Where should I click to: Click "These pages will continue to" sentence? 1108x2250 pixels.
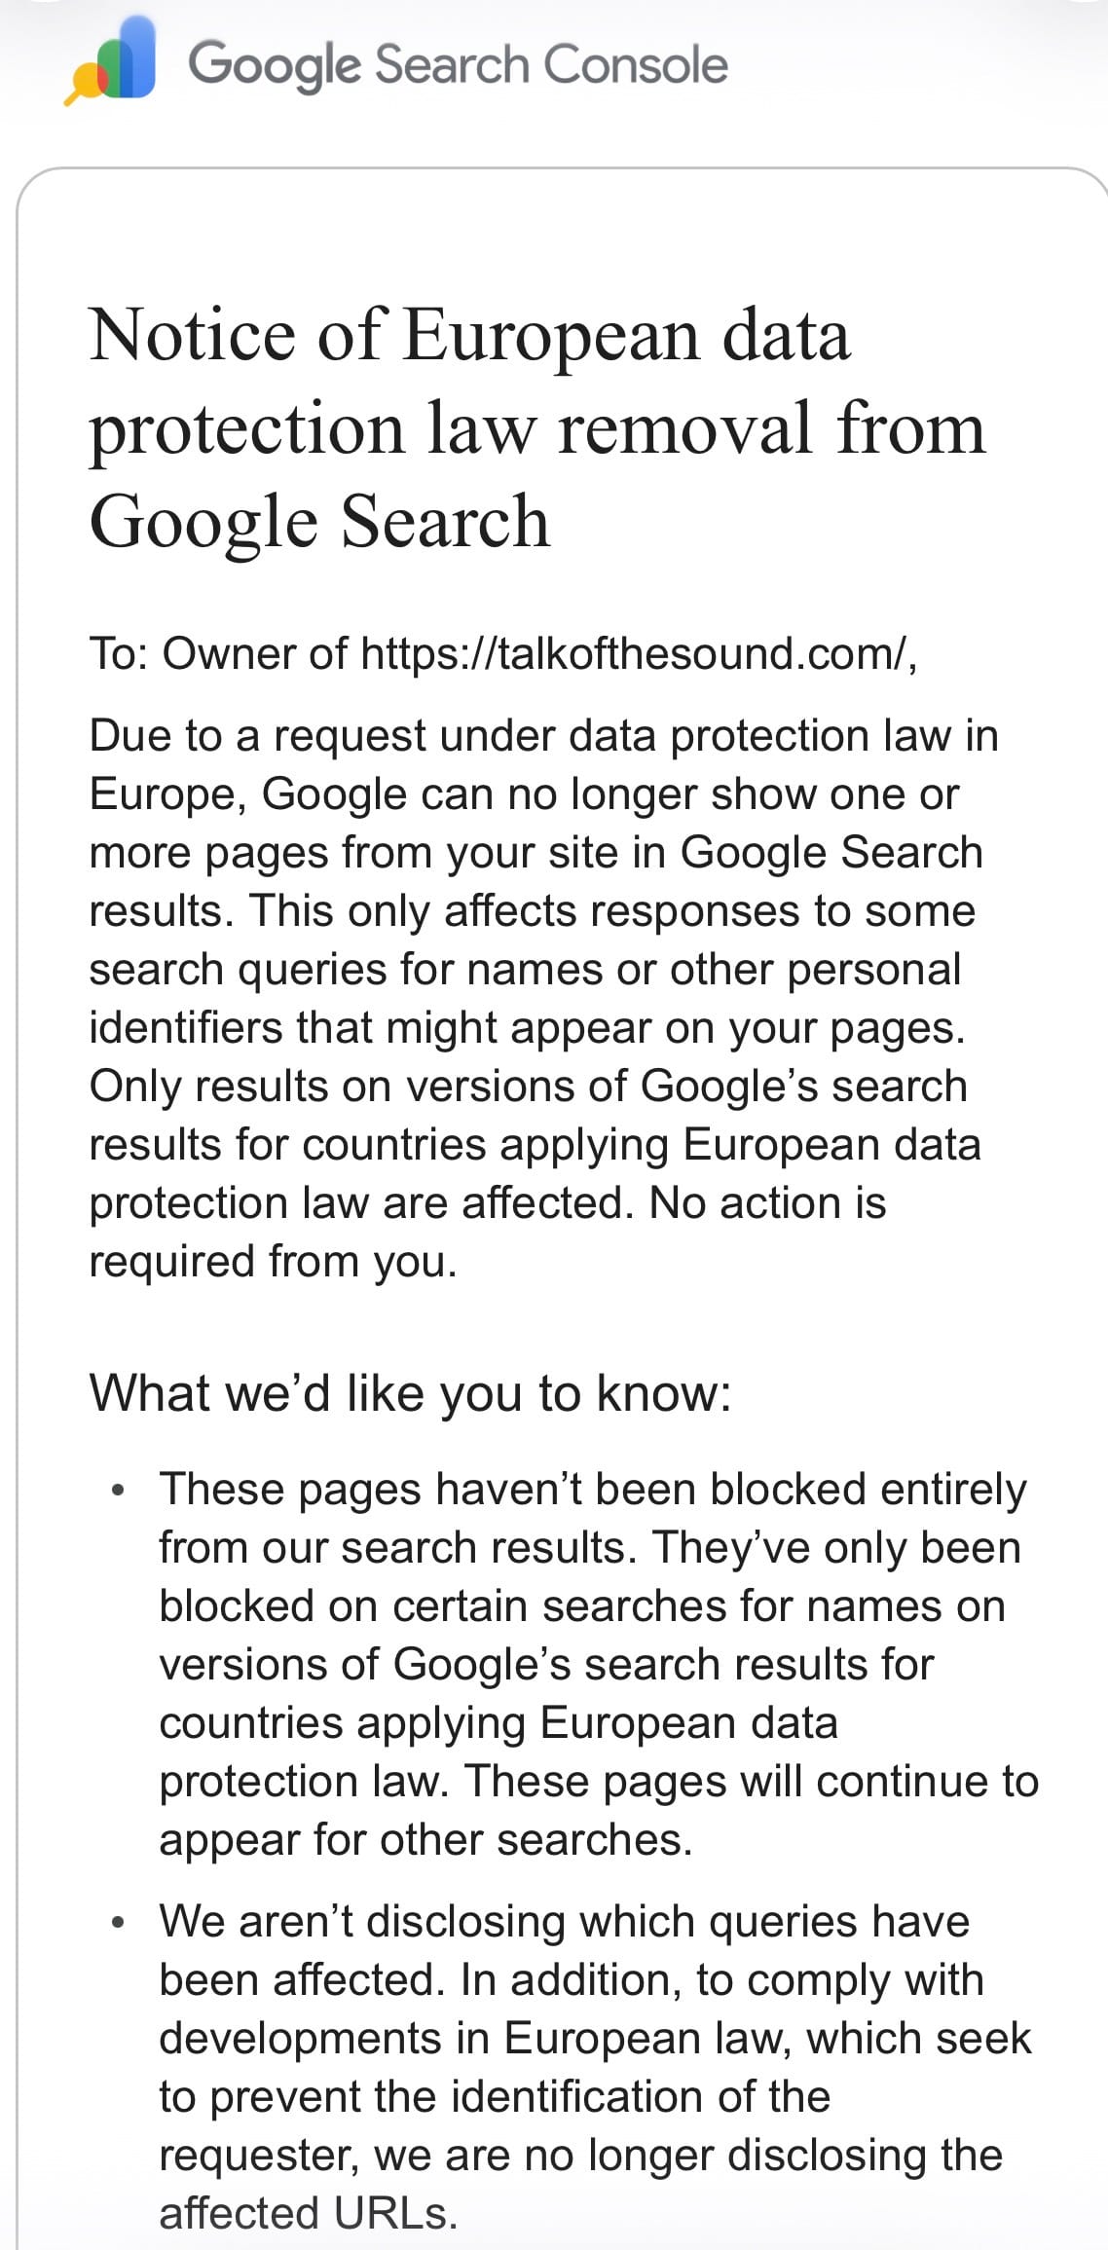coord(752,1782)
